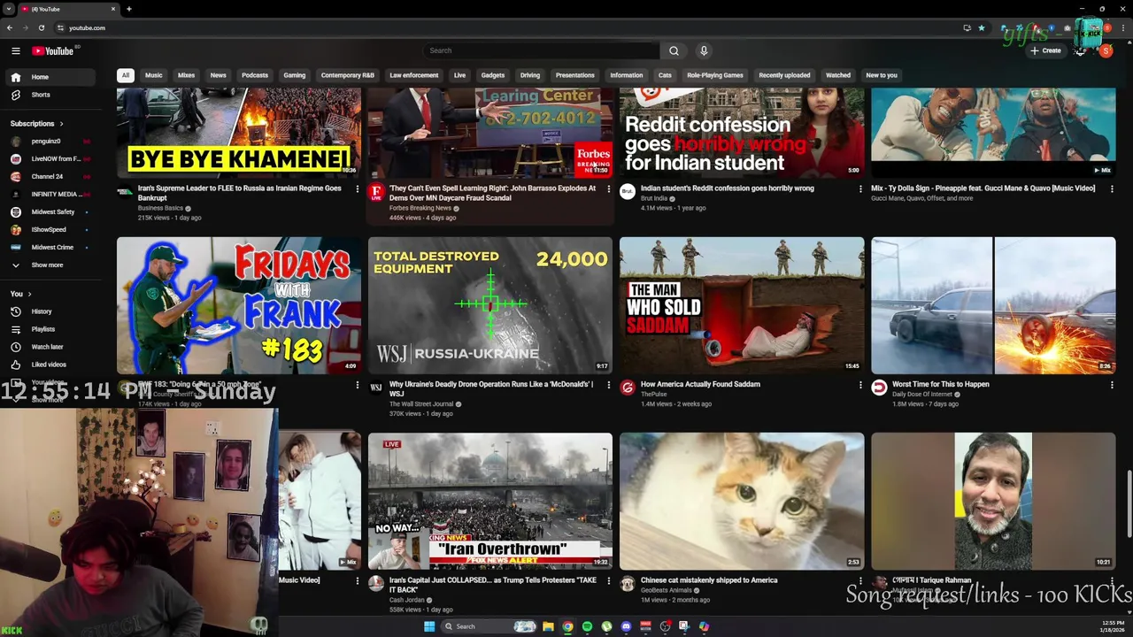Screen dimensions: 1133x637
Task: Open Spotify from the taskbar
Action: (x=587, y=626)
